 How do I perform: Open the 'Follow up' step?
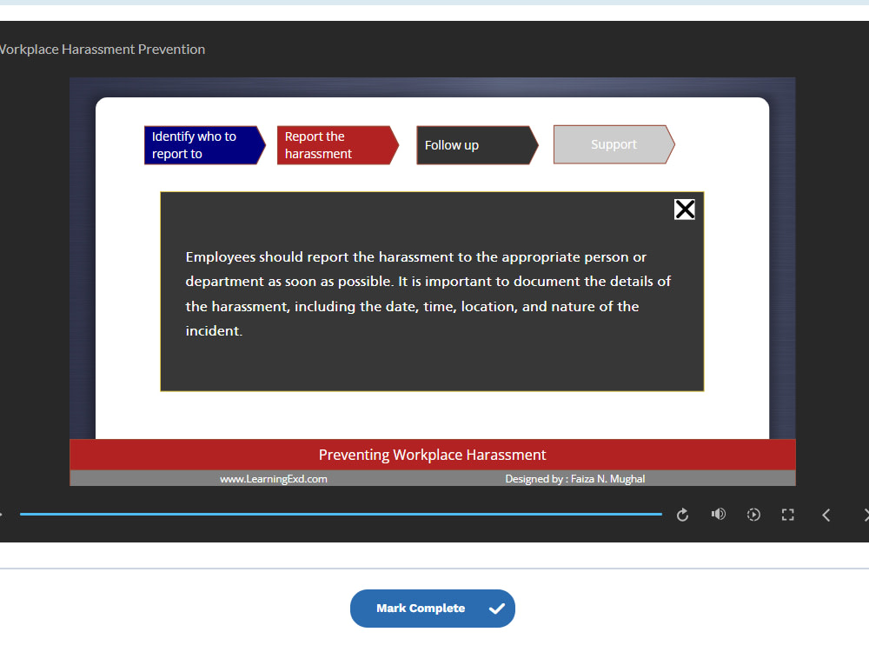(x=477, y=145)
